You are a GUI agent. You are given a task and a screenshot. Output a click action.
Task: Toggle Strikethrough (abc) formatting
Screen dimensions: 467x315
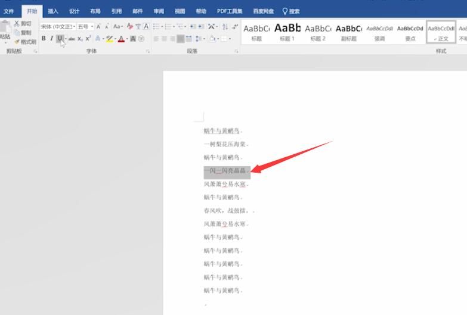click(x=72, y=39)
